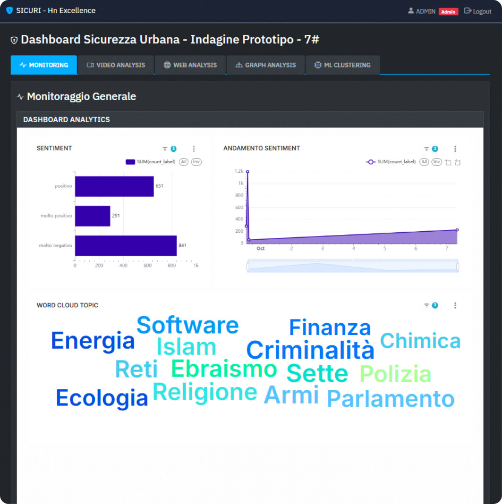Viewport: 502px width, 504px height.
Task: Open the three-dot menu on Word Cloud Topic
Action: pos(455,305)
